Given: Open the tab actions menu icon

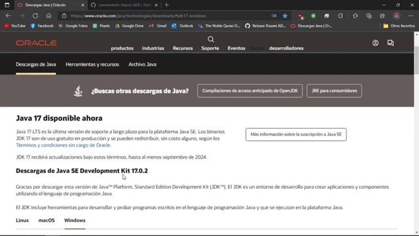Looking at the screenshot, I should 7,5.
